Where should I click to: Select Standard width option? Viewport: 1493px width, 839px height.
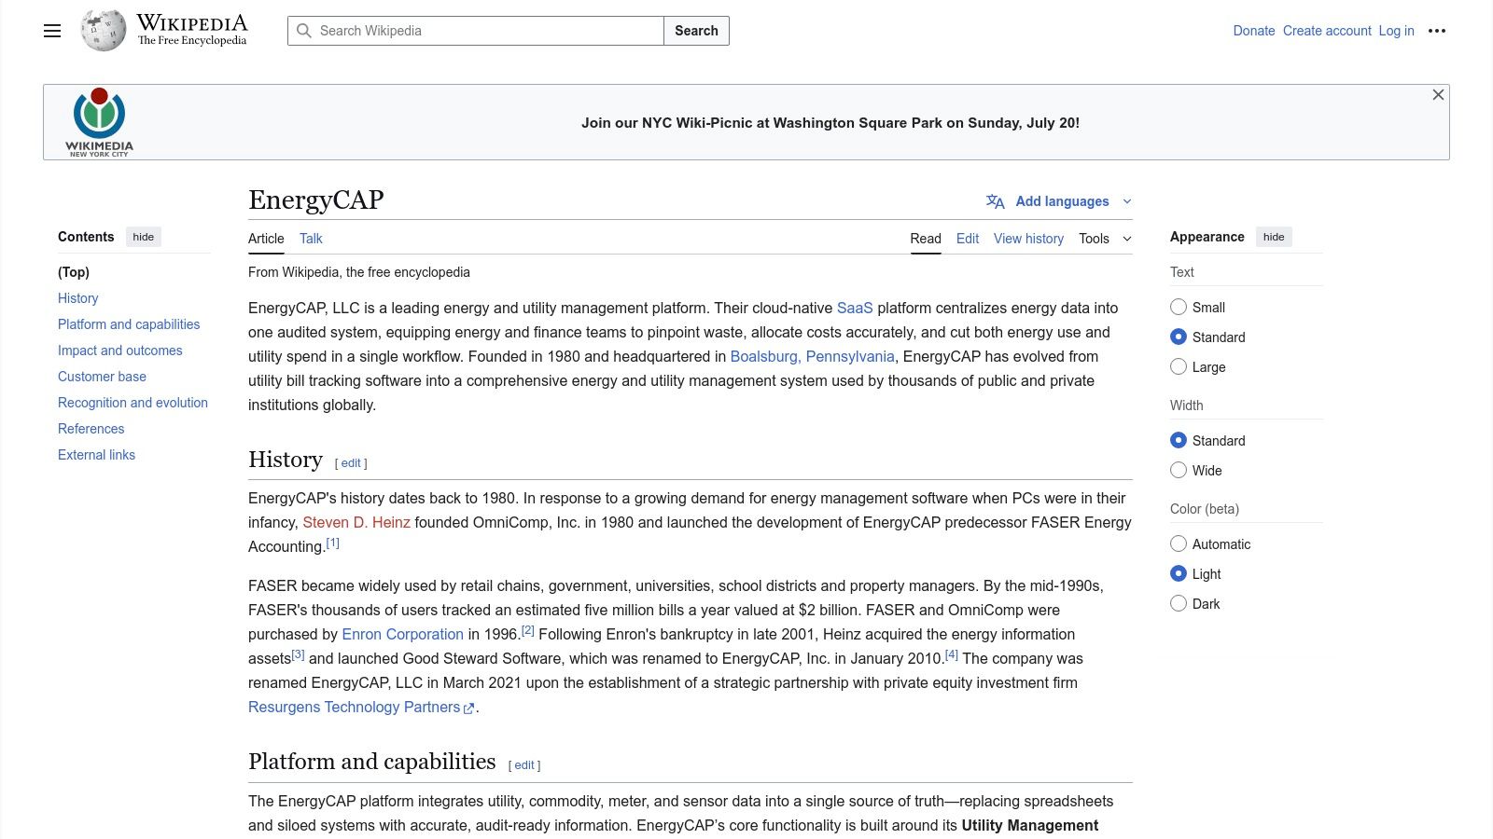coord(1179,440)
